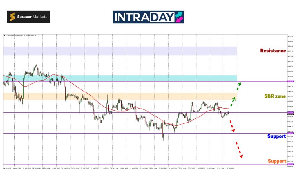297x170 pixels.
Task: Click the red dashed arrow pointing to 1900
Action: 231,126
